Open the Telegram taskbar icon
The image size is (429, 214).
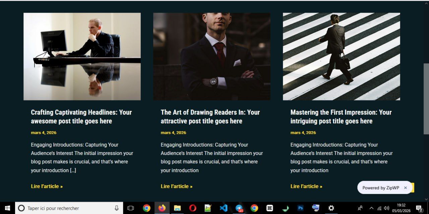[239, 208]
